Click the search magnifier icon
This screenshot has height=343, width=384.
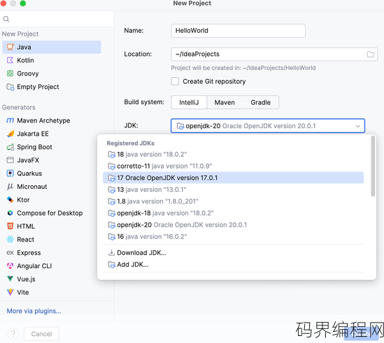pos(6,19)
